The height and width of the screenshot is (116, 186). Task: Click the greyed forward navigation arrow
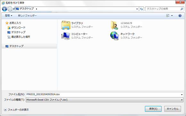click(10, 9)
